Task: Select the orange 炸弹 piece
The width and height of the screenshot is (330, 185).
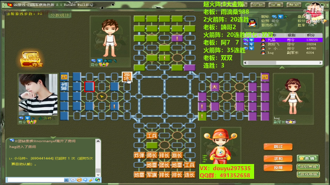Action: pos(139,155)
